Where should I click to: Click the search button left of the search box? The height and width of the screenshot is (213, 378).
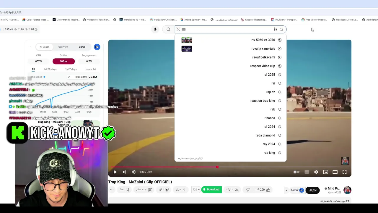click(x=168, y=29)
